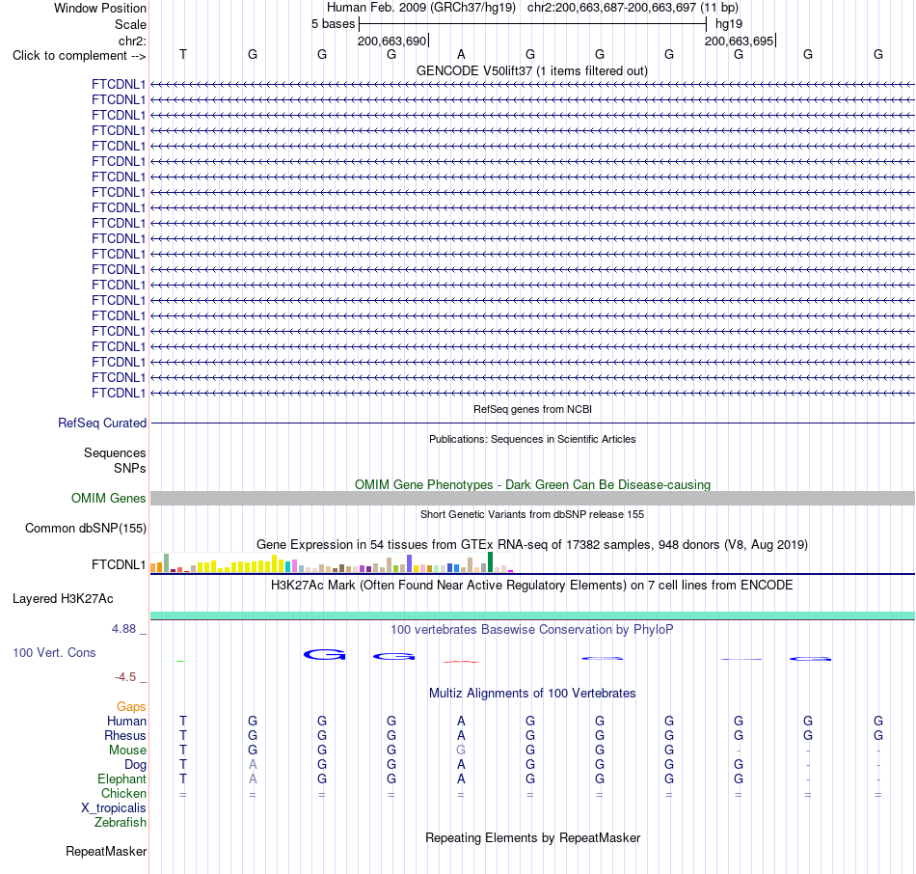The height and width of the screenshot is (874, 916).
Task: Open 'RefSeq genes from NCBI' track title
Action: (533, 409)
